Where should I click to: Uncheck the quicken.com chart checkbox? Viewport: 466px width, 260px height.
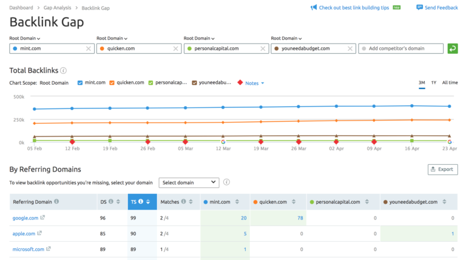112,83
